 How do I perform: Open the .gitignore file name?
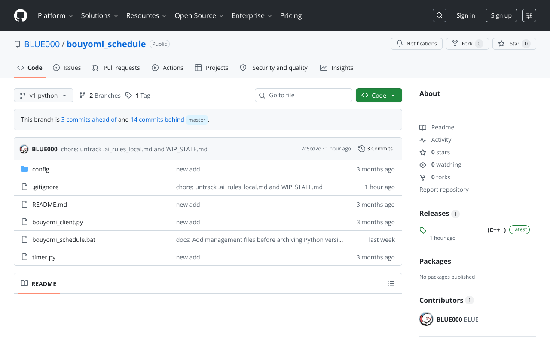[x=46, y=187]
